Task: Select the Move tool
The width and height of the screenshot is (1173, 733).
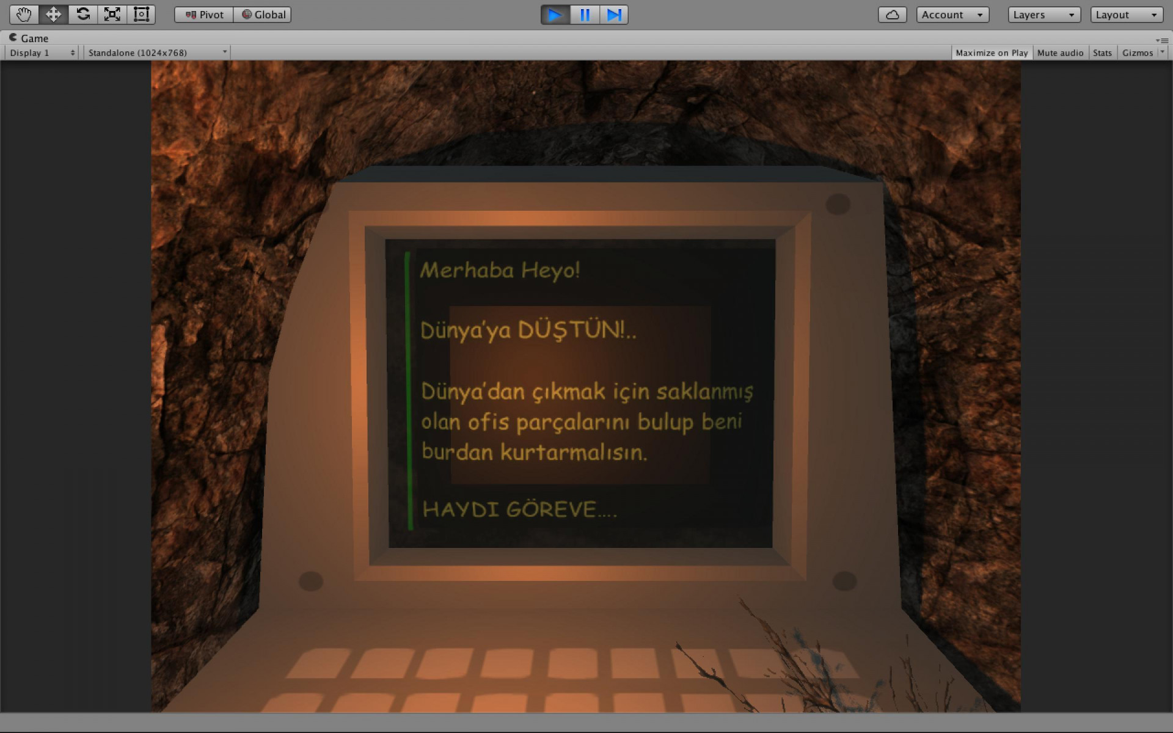Action: [x=53, y=15]
